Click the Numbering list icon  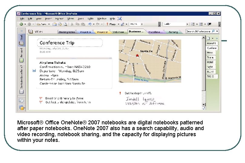[x=201, y=24]
